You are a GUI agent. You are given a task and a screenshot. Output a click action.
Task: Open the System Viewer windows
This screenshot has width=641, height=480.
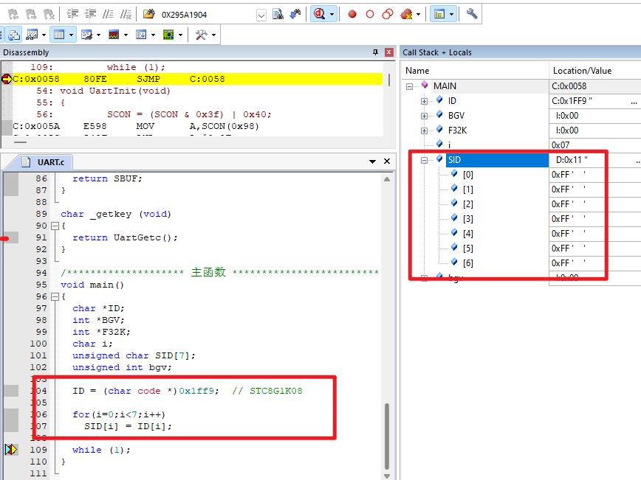[168, 35]
